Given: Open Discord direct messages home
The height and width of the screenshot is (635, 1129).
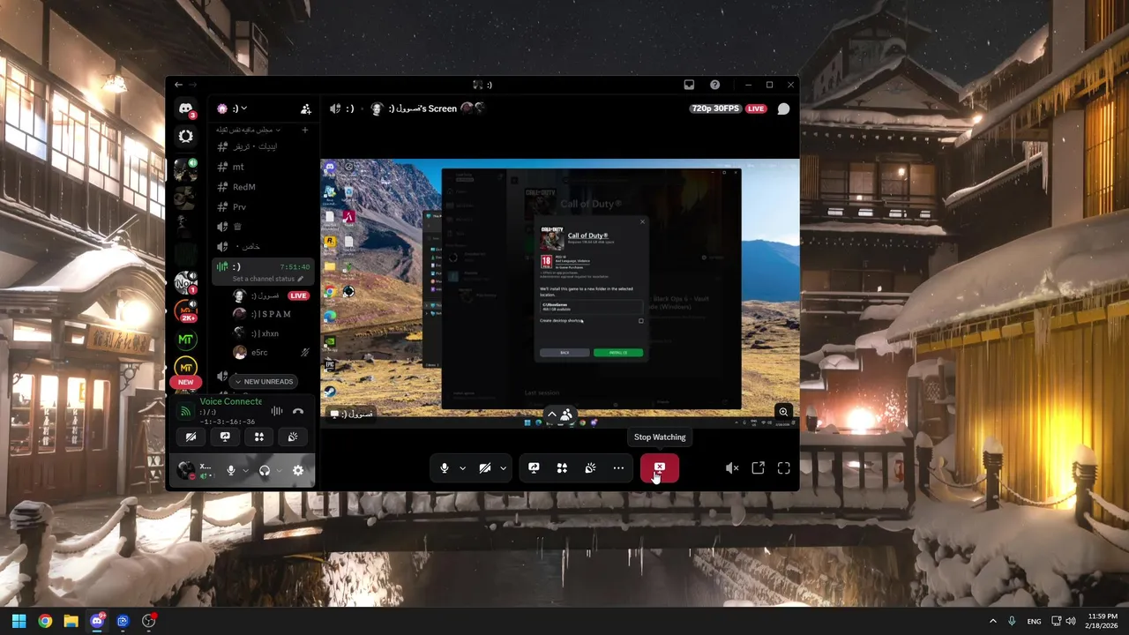Looking at the screenshot, I should [185, 108].
